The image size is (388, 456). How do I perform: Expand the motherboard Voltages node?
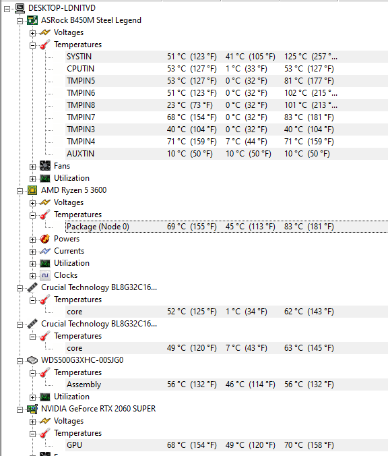click(32, 33)
